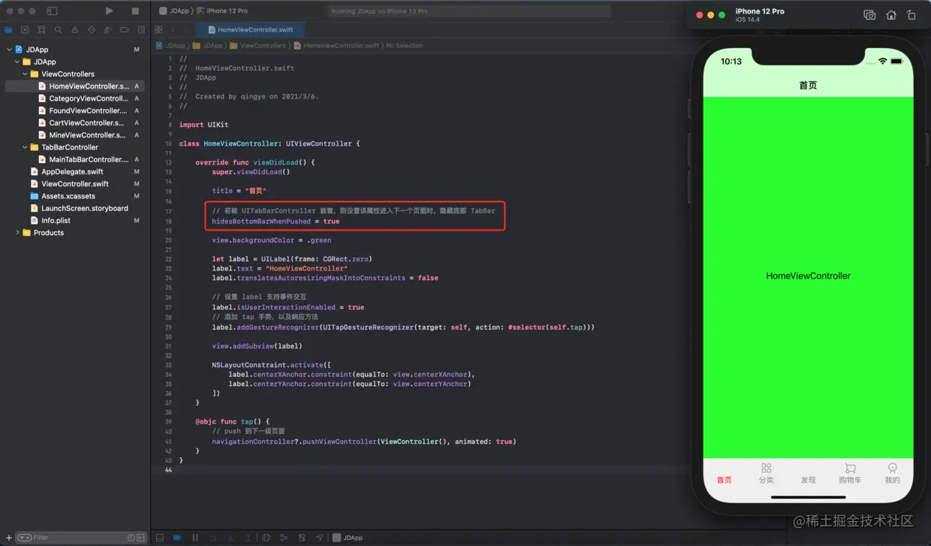The height and width of the screenshot is (546, 931).
Task: Hide the debug area toggle icon
Action: click(160, 538)
